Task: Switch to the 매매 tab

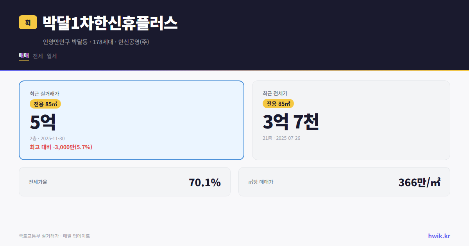Action: (x=23, y=56)
